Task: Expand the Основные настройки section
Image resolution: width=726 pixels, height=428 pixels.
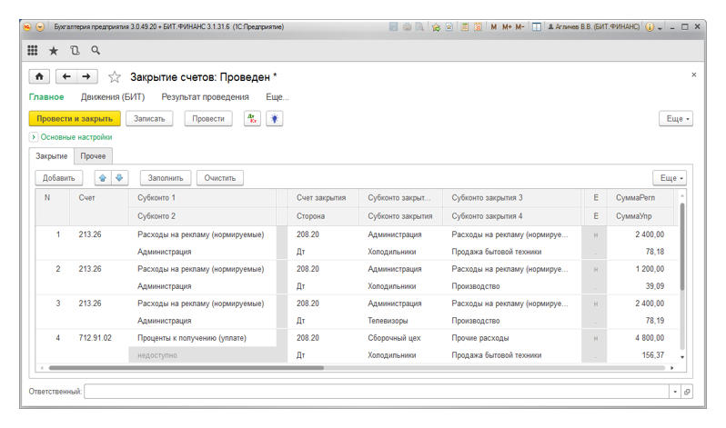Action: coord(34,137)
